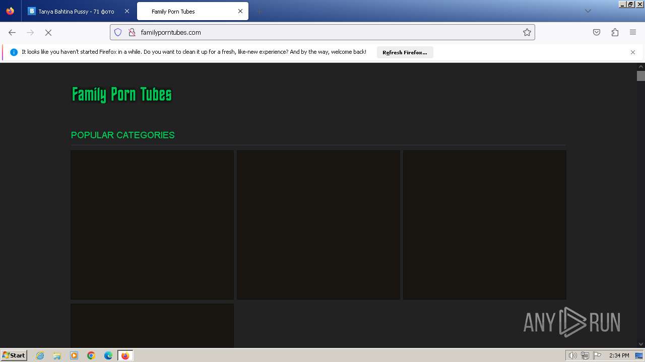Click the 2:34 PM system clock

click(x=619, y=355)
